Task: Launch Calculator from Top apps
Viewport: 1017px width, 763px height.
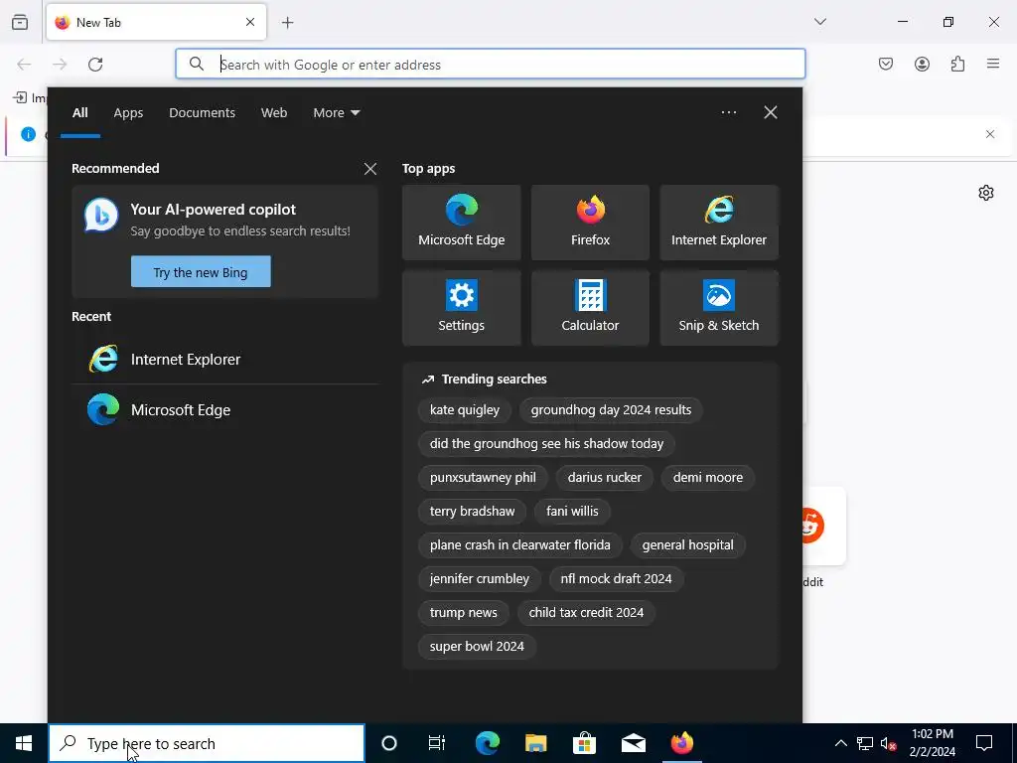Action: [x=590, y=308]
